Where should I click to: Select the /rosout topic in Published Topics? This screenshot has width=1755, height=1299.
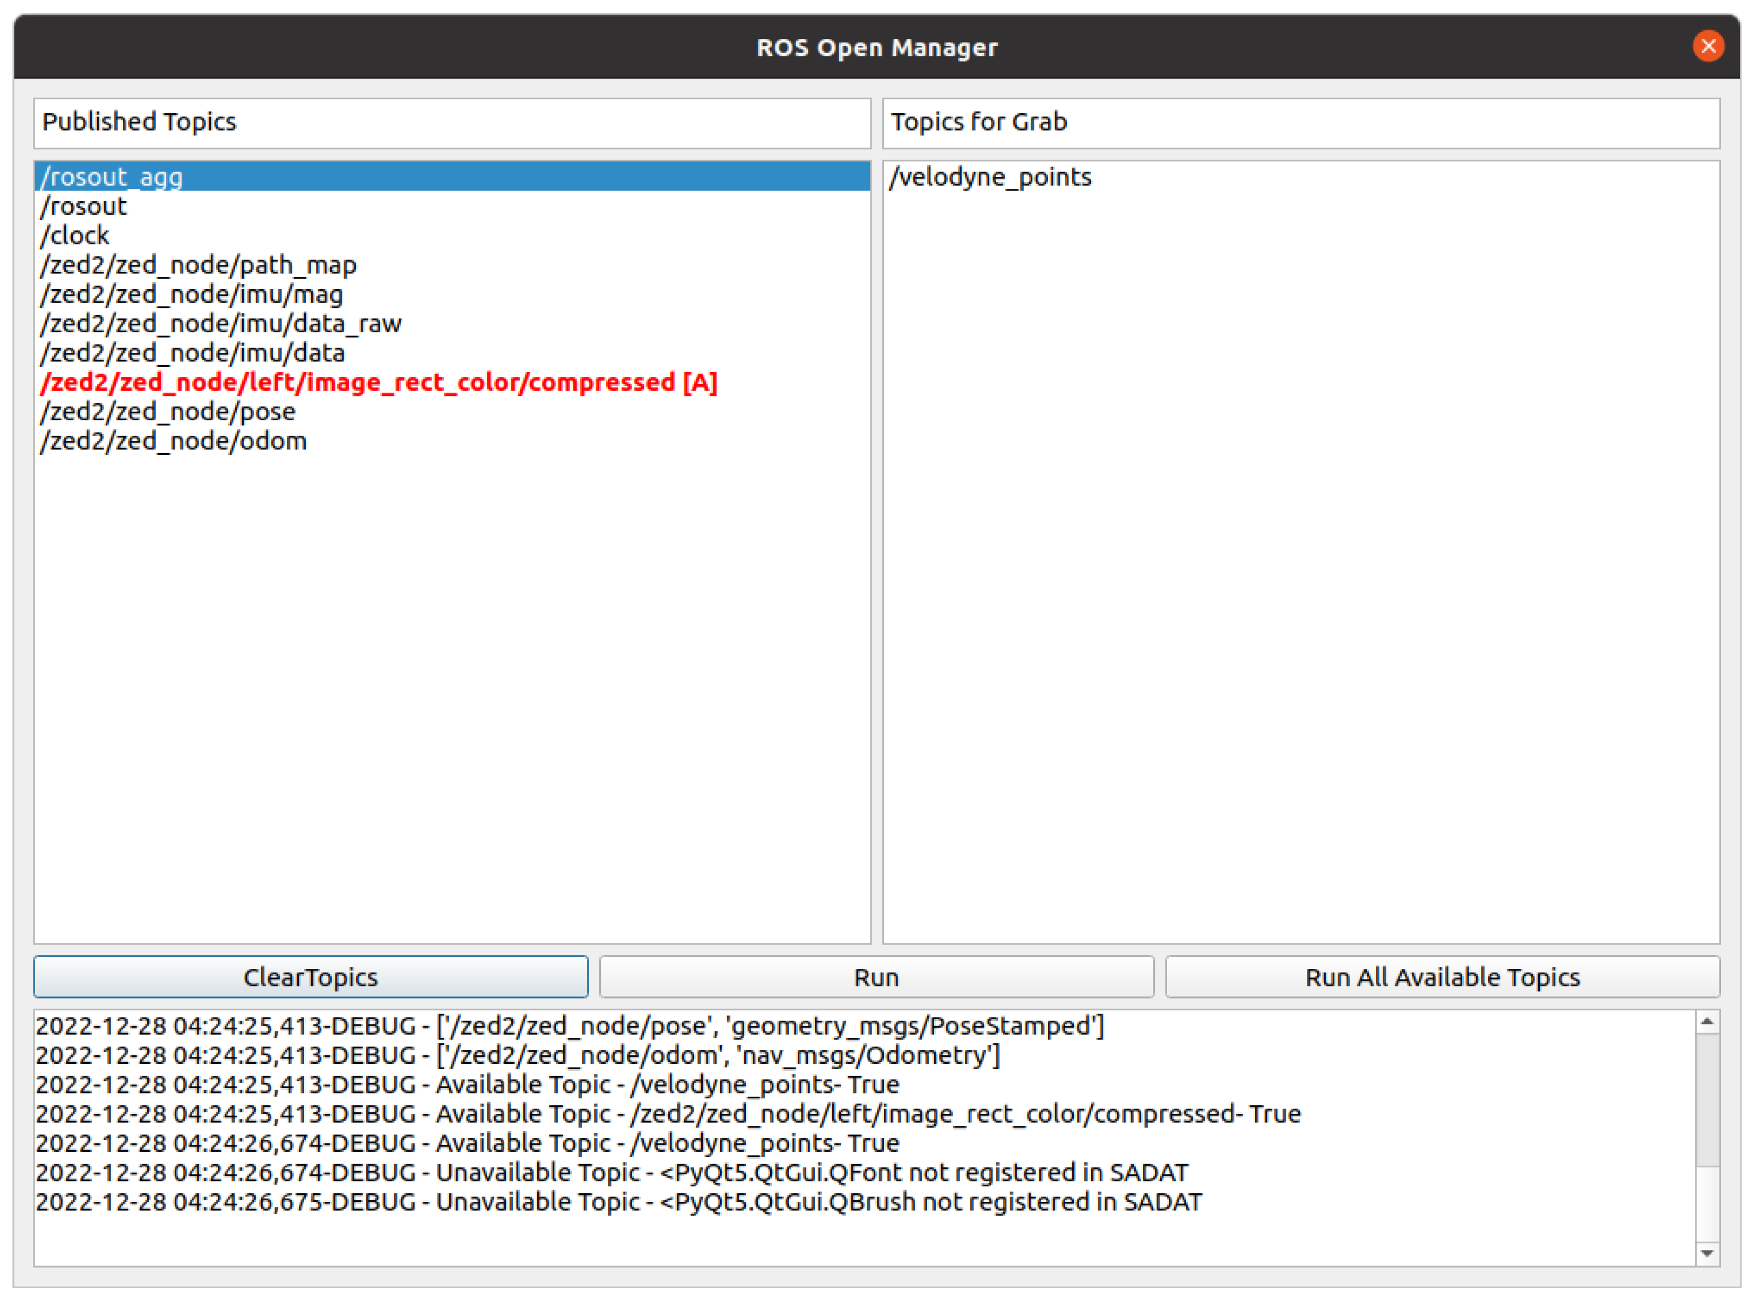tap(83, 207)
